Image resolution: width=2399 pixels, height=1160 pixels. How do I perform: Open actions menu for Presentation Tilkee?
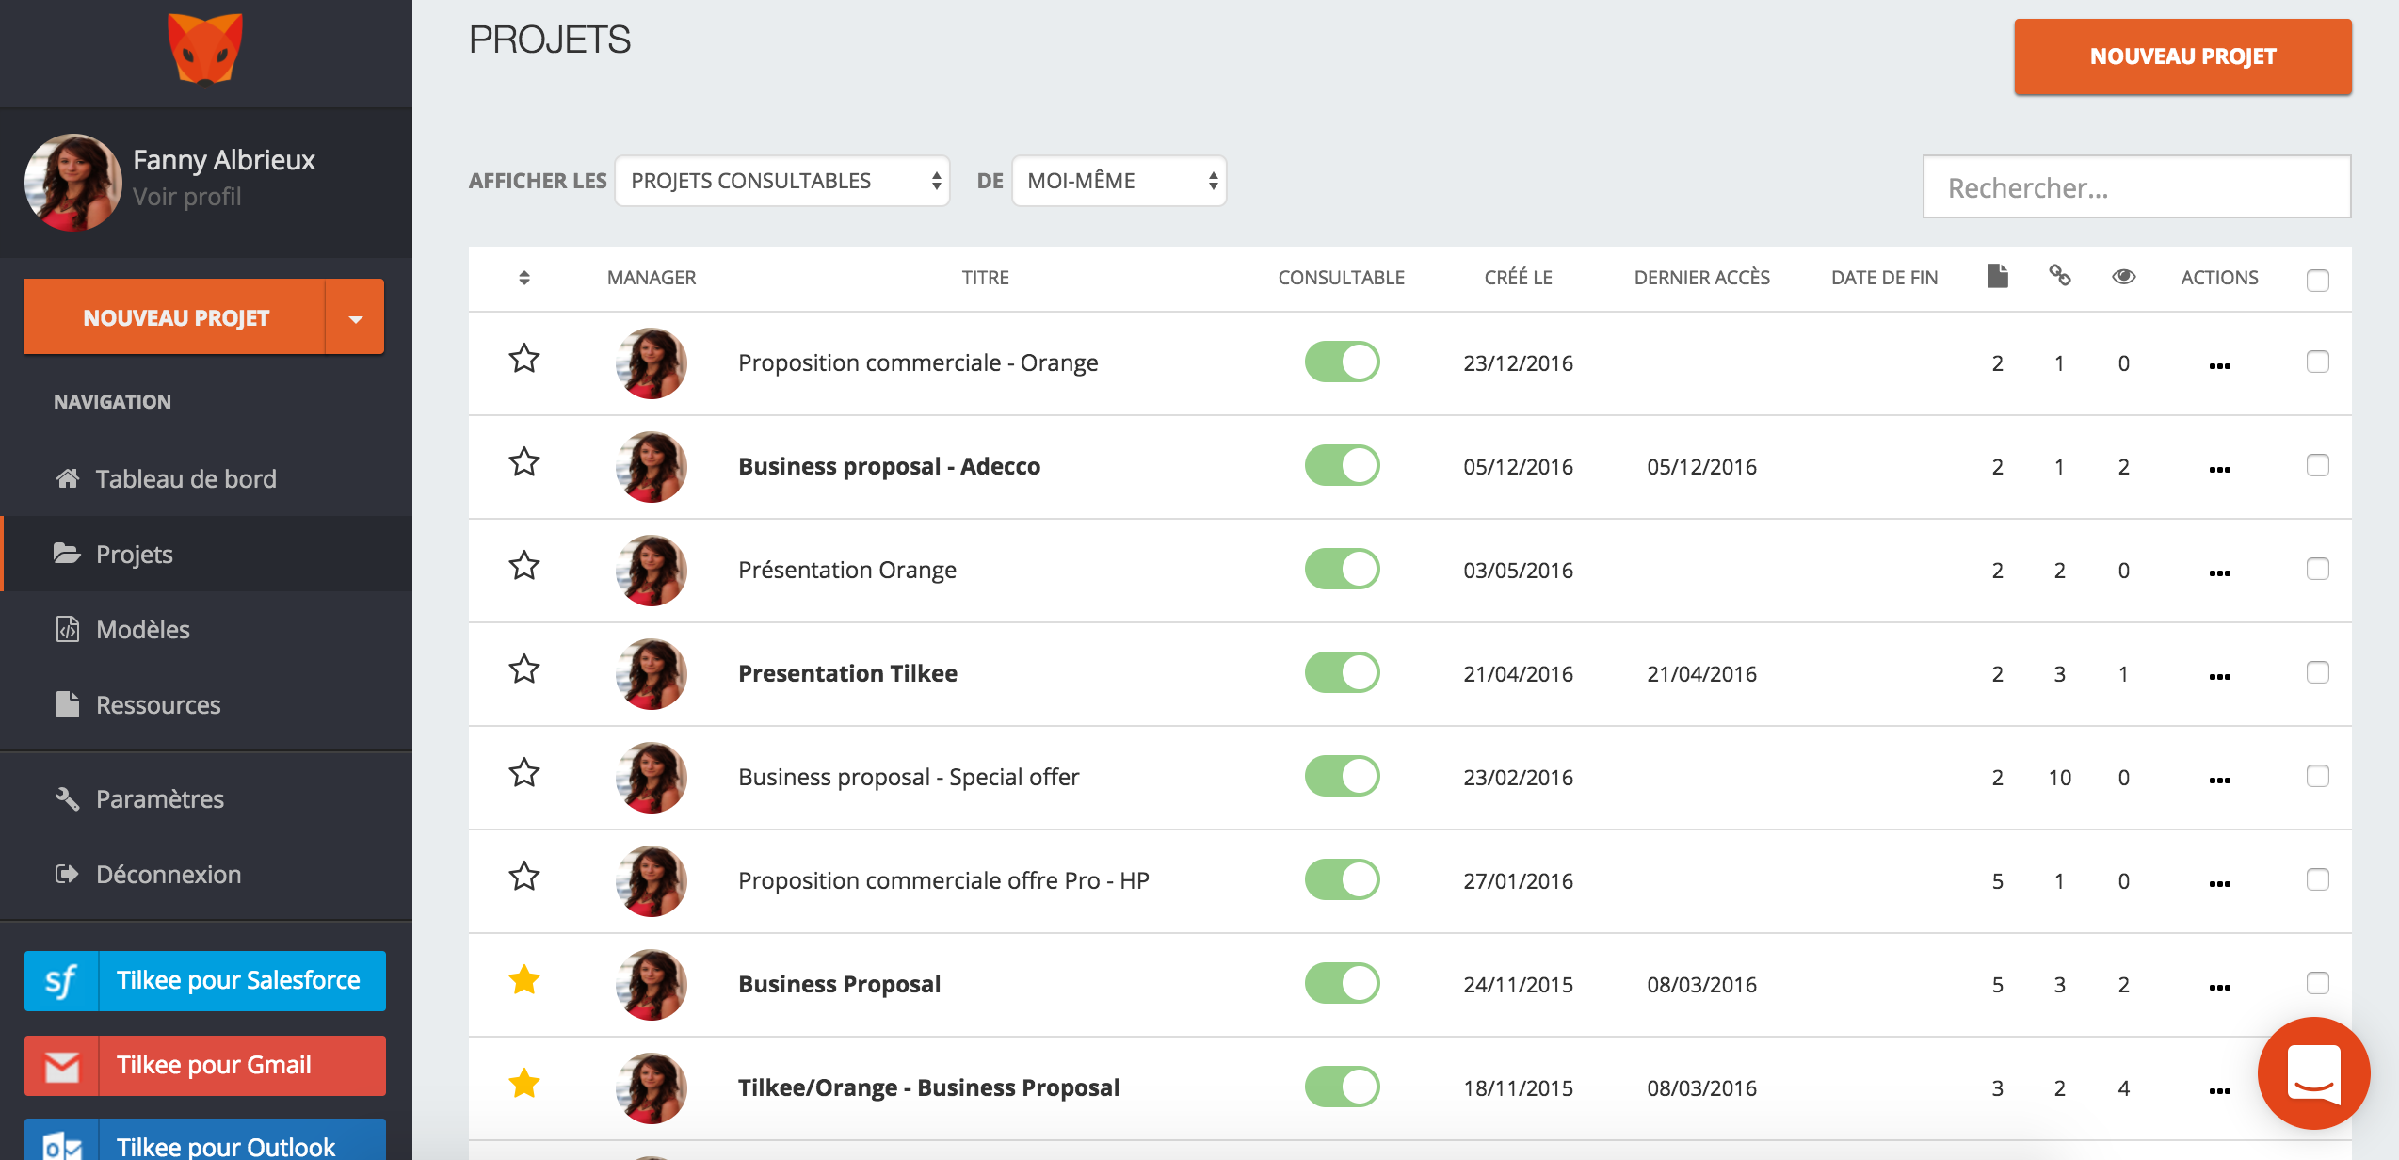pyautogui.click(x=2220, y=677)
